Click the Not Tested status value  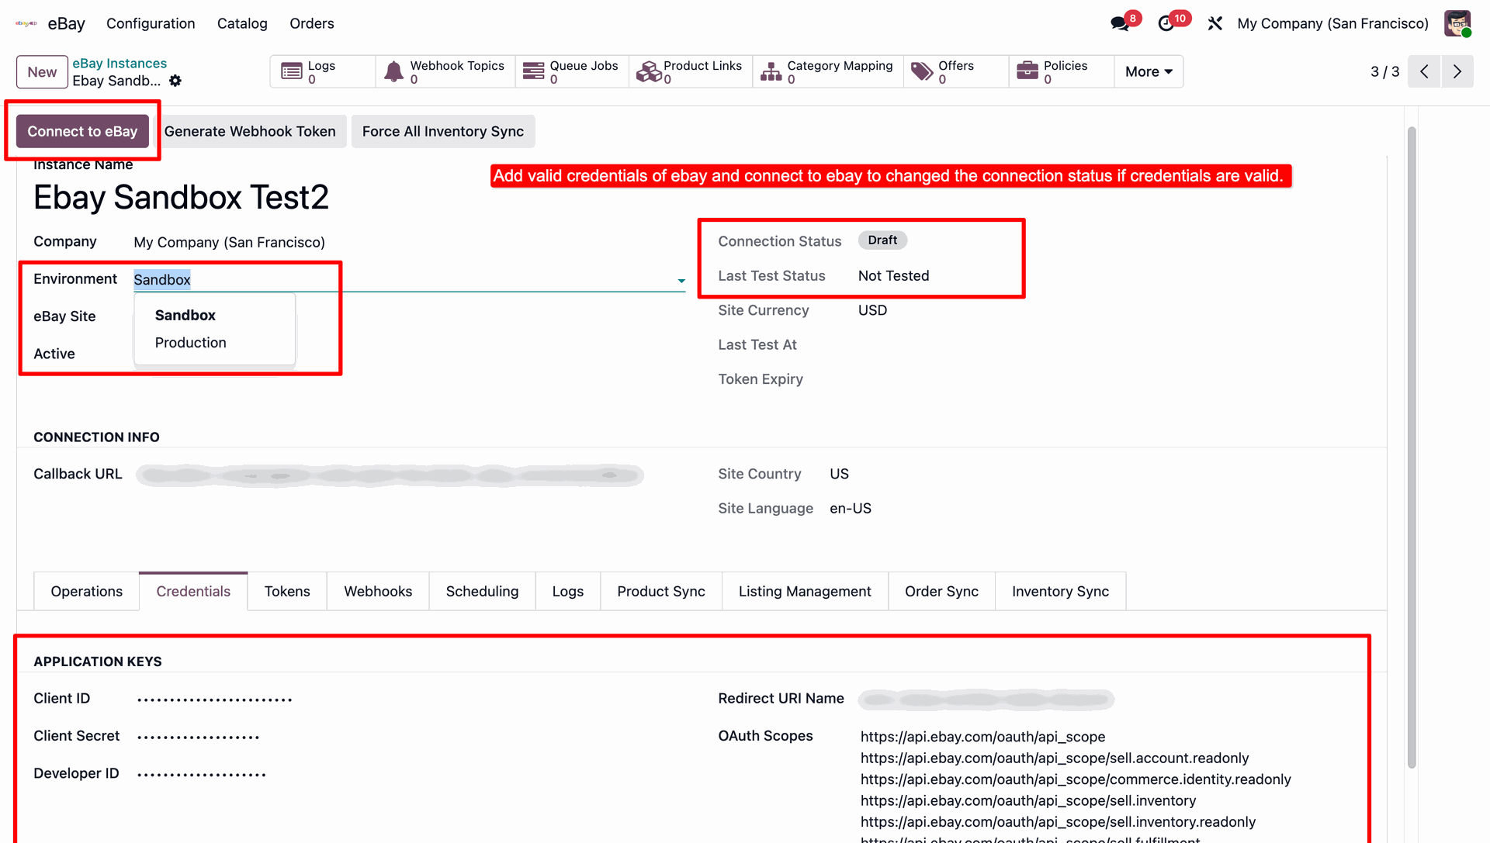tap(893, 276)
